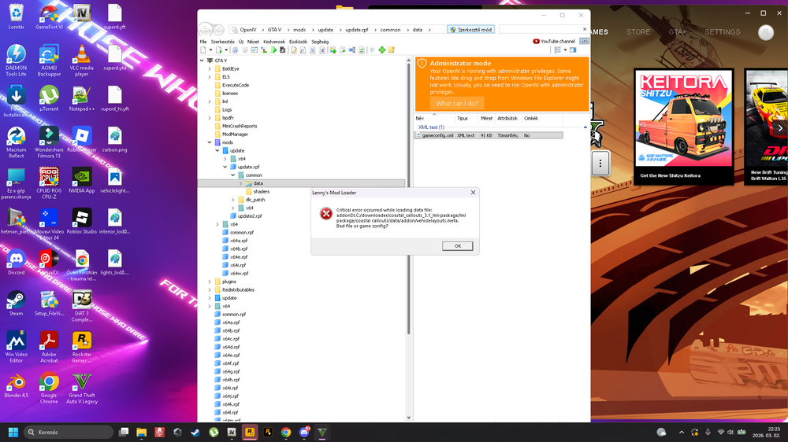Sort by the Méret column header

pos(486,119)
